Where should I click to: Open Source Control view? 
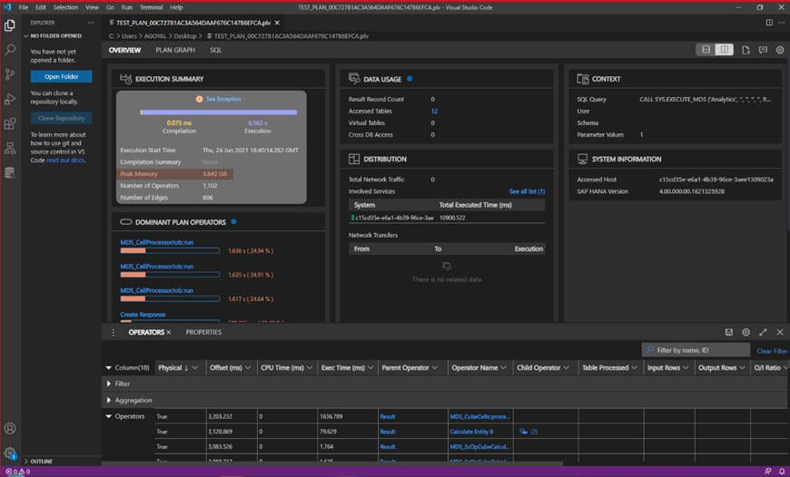[10, 74]
